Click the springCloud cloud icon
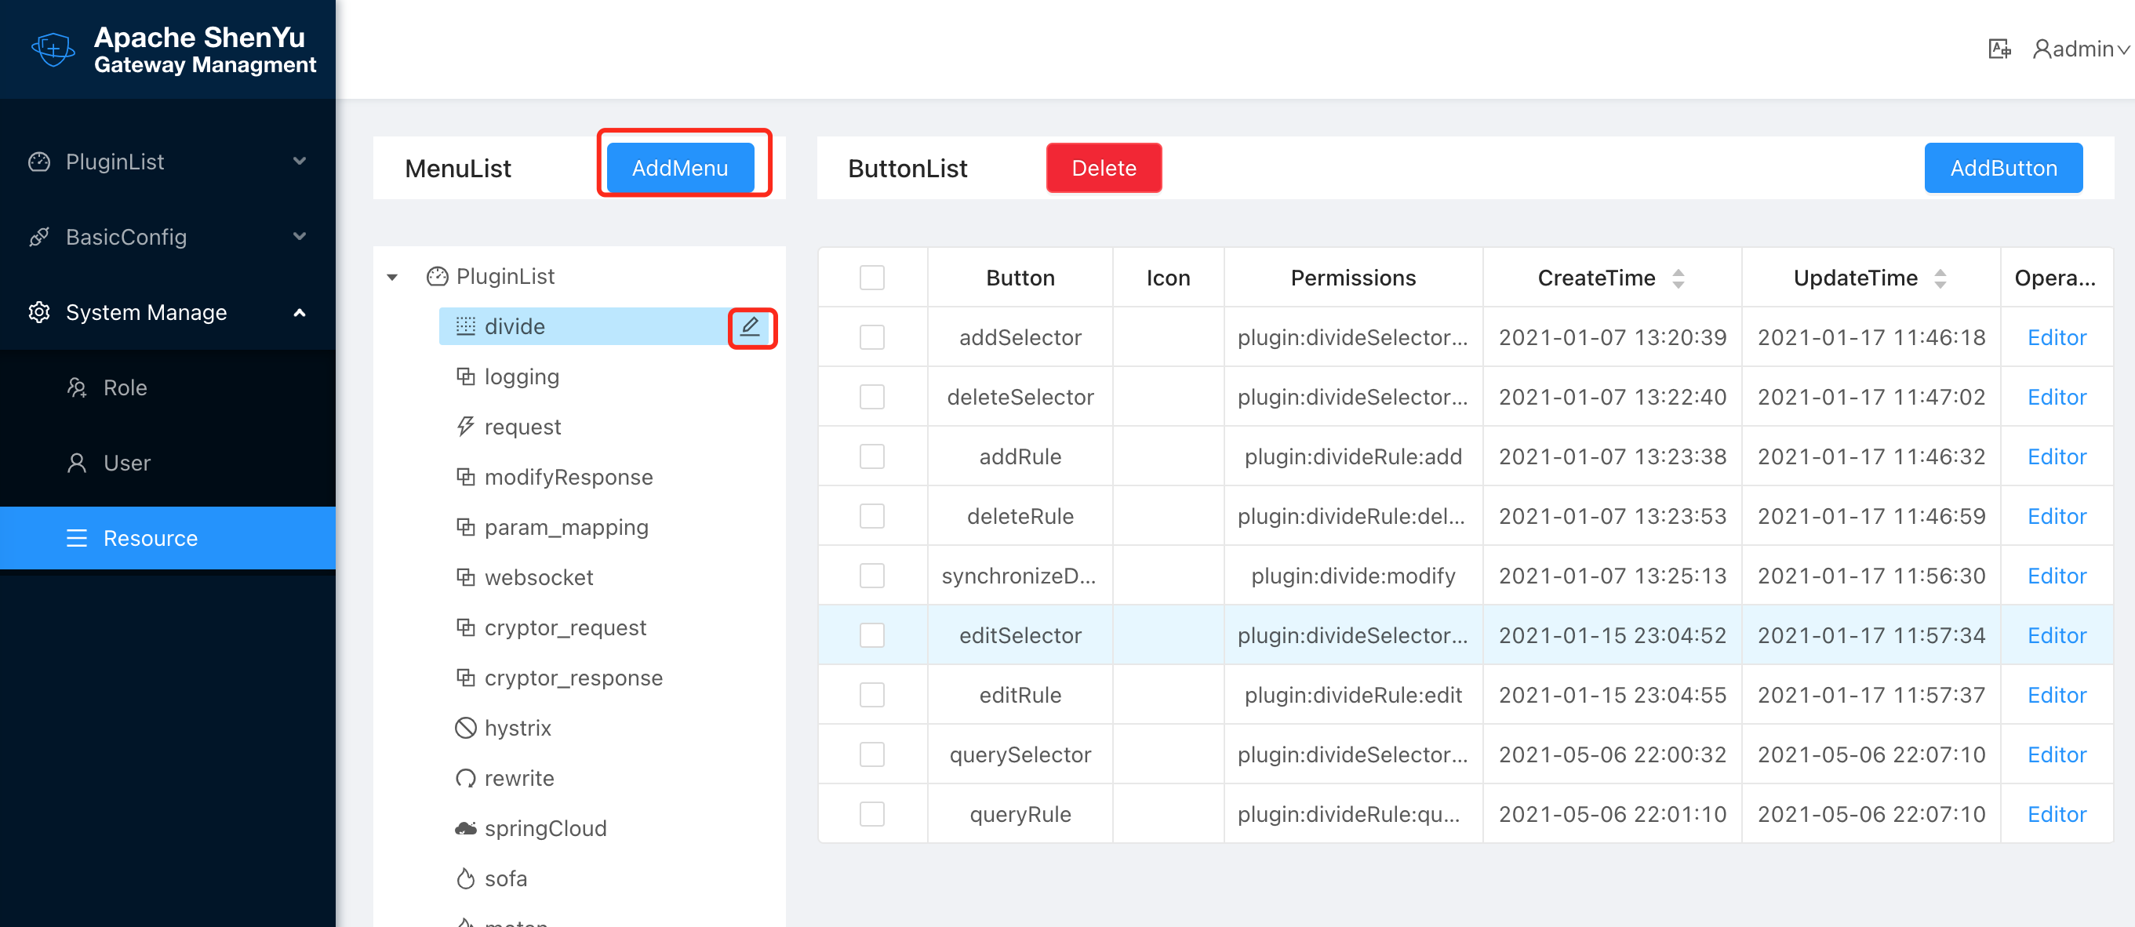This screenshot has height=927, width=2135. pos(465,827)
